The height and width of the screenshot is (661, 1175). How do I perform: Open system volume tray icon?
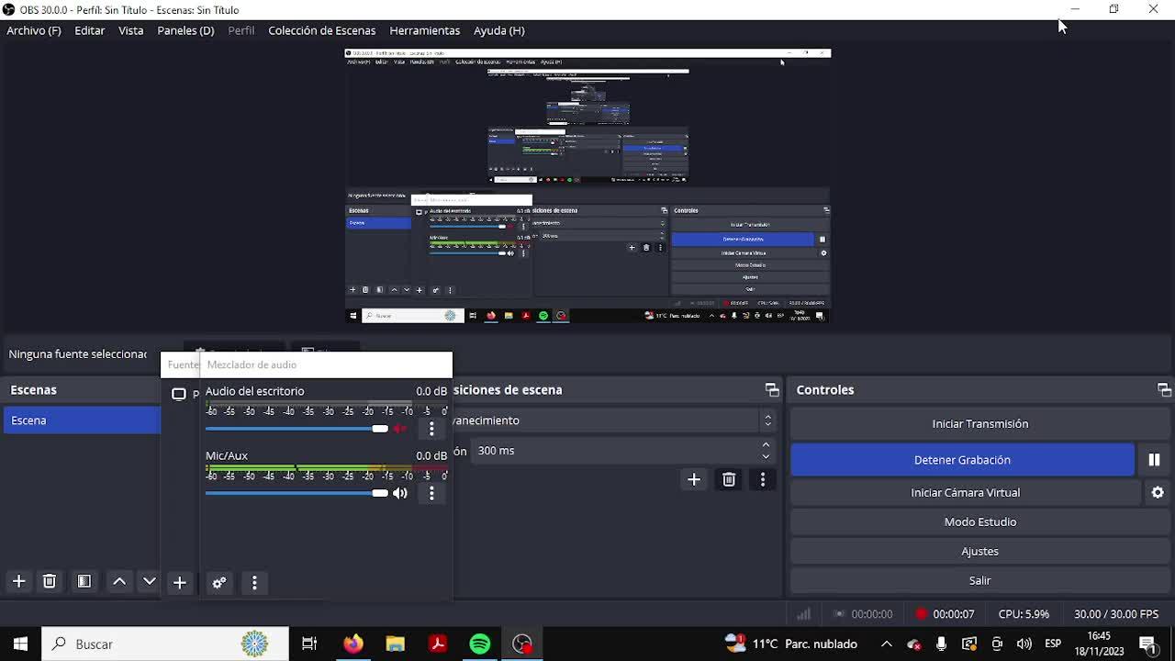pos(1024,644)
